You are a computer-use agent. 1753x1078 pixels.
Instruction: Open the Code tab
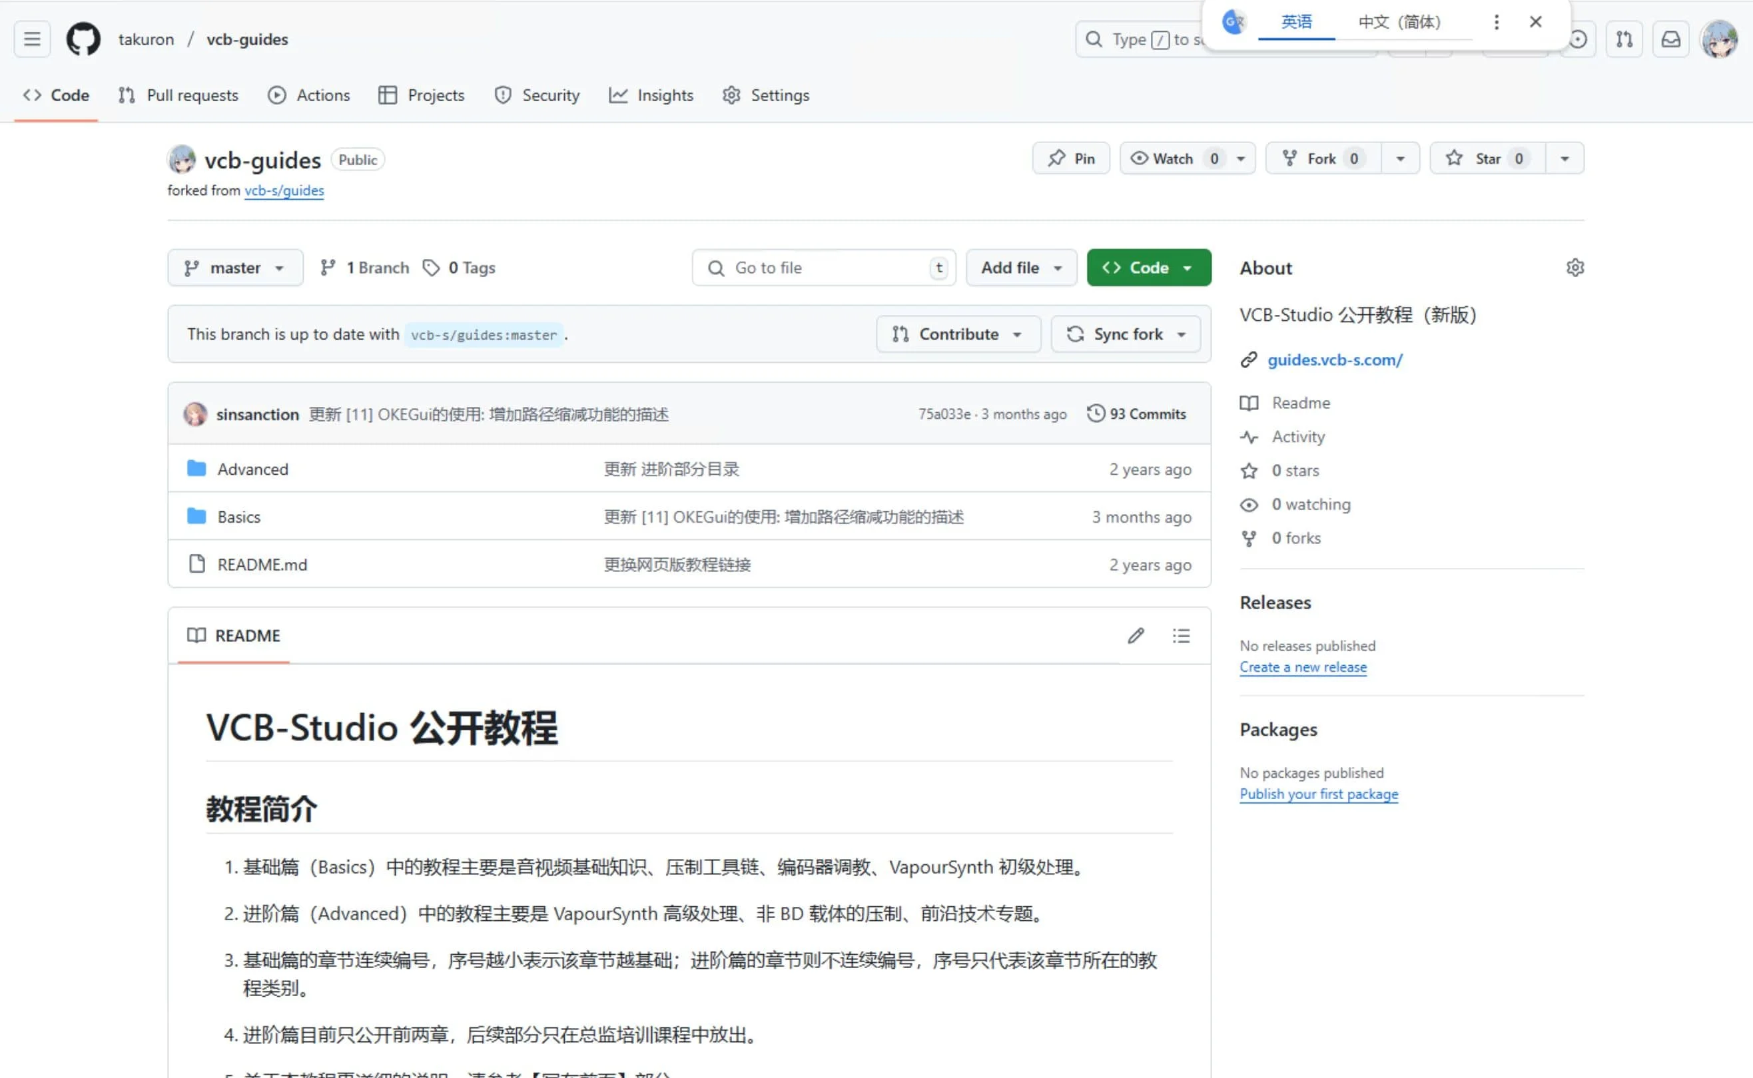[x=56, y=95]
